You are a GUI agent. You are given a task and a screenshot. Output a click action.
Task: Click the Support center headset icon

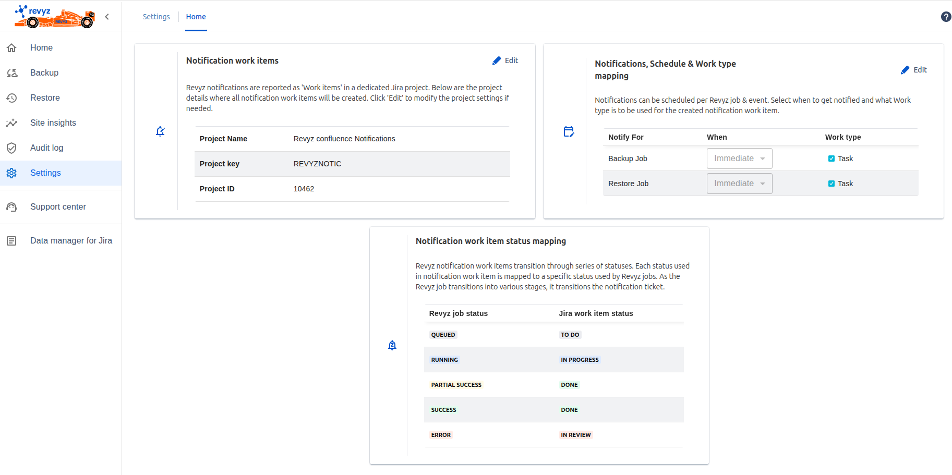pyautogui.click(x=11, y=207)
